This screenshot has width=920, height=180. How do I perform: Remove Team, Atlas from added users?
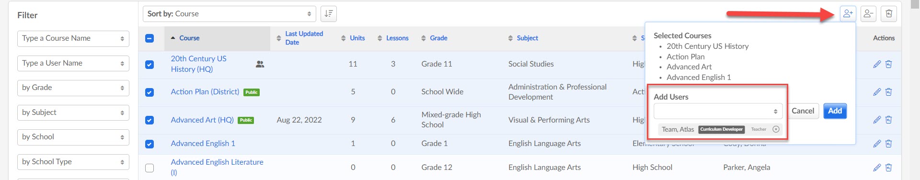pos(776,129)
